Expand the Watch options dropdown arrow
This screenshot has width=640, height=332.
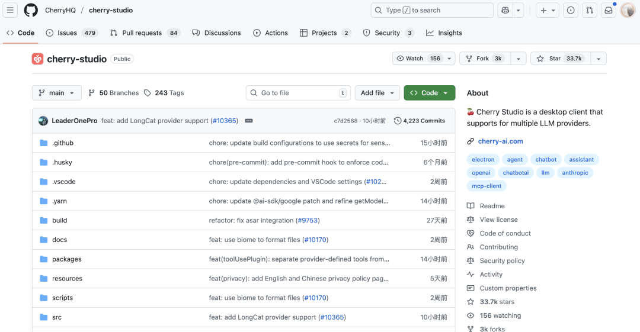[449, 59]
